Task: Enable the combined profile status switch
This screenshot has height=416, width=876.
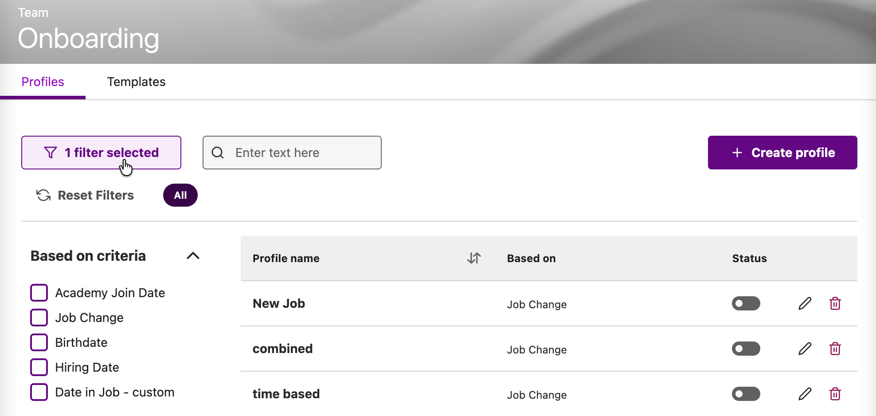Action: (746, 349)
